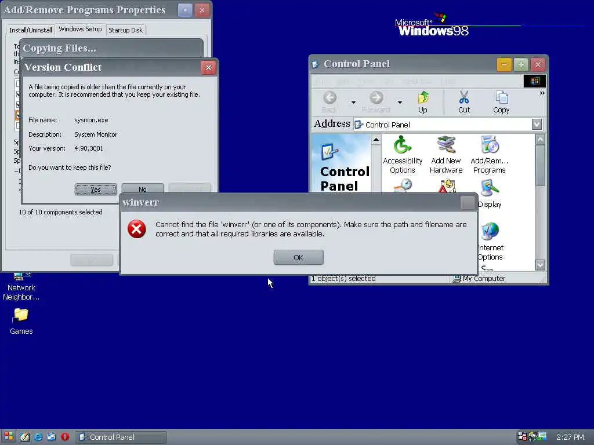
Task: Click the scheduler tray icon with red clock
Action: (x=523, y=437)
